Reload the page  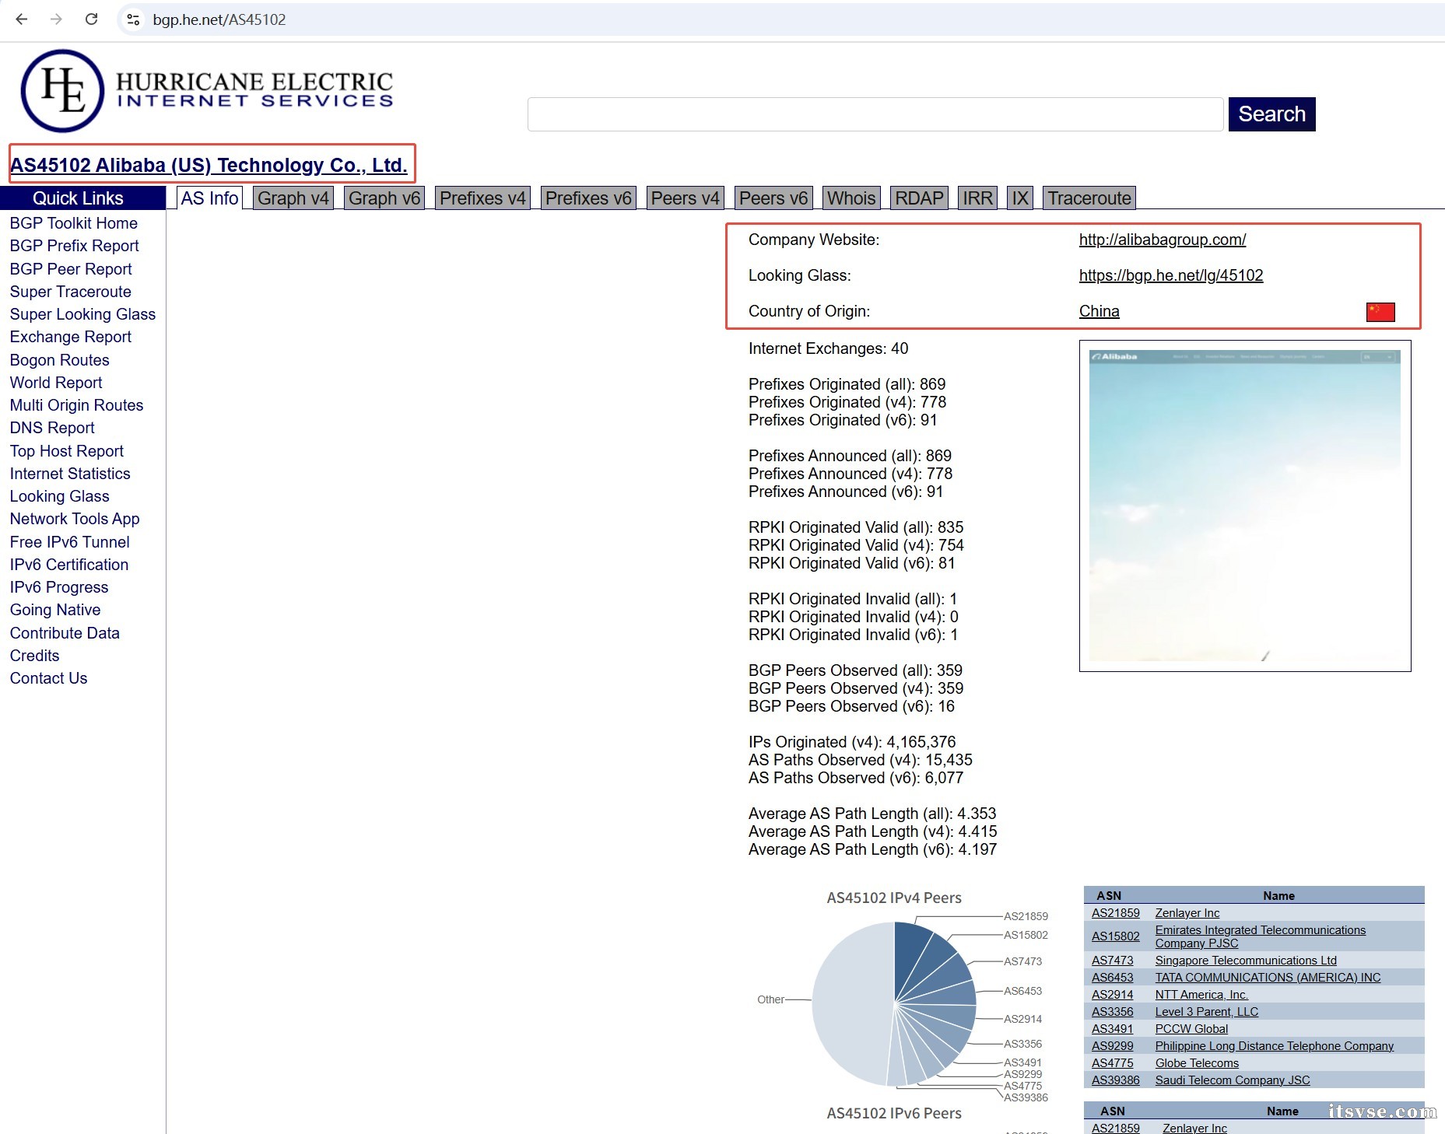[x=91, y=19]
